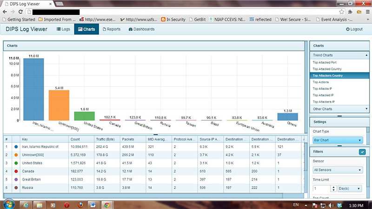Screen dimensions: 372x209
Task: Open the Chart Type Bar Chart dropdown
Action: 338,140
